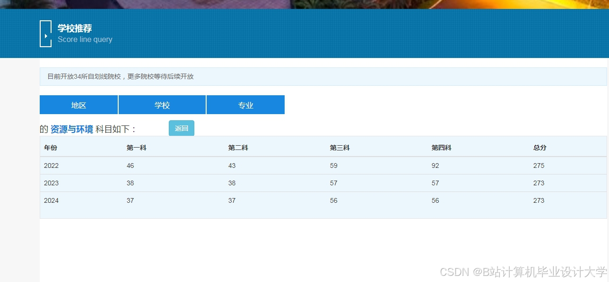Click the 46 score in 2022 row
609x282 pixels.
(130, 166)
